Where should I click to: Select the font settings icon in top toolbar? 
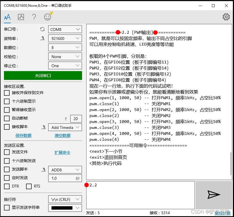click(7, 17)
